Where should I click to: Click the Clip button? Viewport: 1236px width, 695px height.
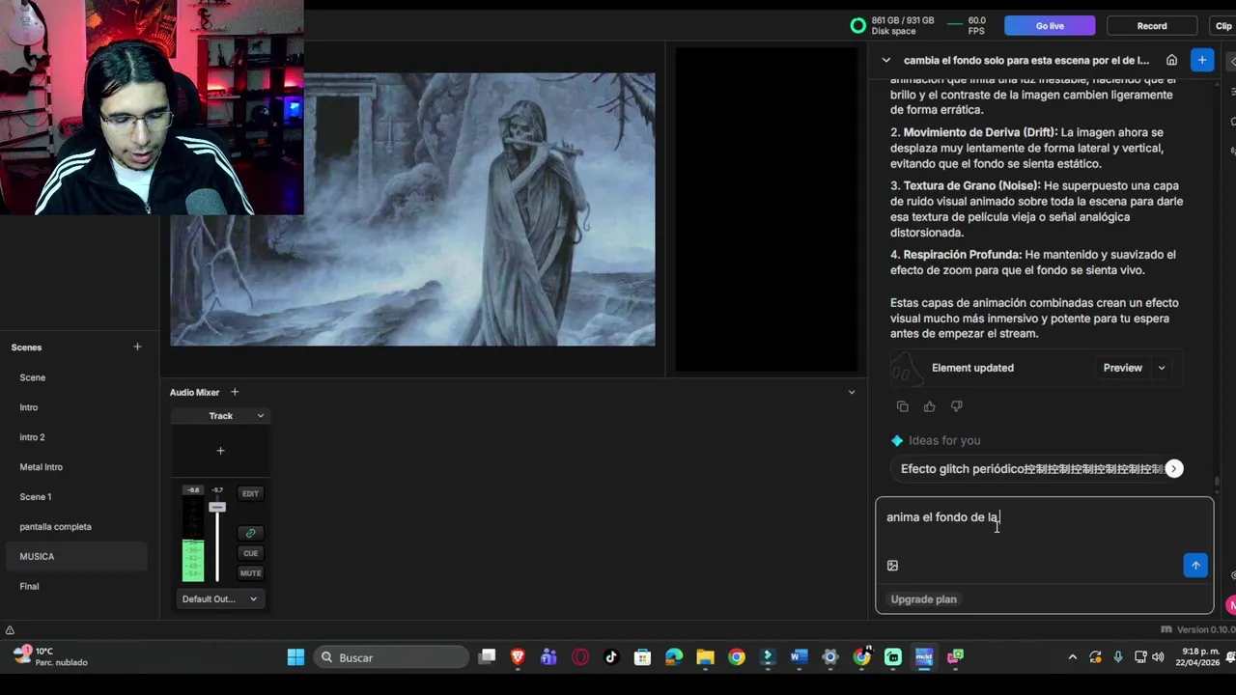coord(1222,26)
